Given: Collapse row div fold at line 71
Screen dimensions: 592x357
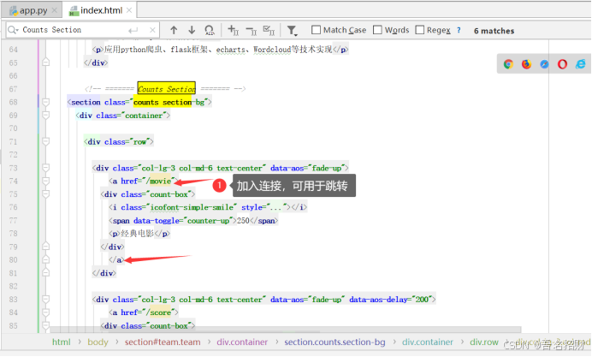Looking at the screenshot, I should (45, 141).
